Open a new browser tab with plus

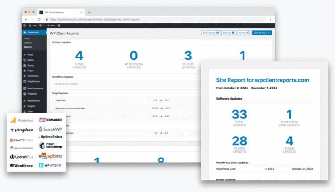(x=89, y=13)
